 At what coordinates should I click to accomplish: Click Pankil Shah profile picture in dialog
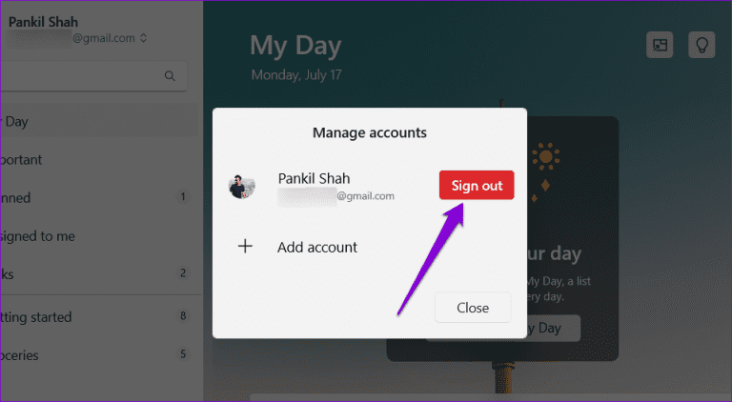[242, 186]
